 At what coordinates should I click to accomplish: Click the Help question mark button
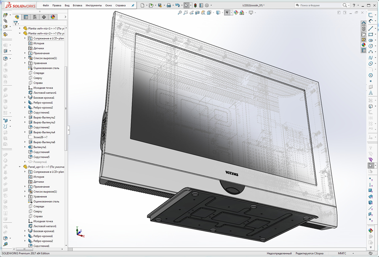click(x=354, y=5)
